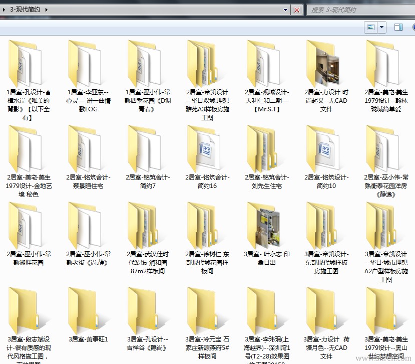Select label 2居室-观域设计-天利仁和二期—【Mr.S.T】
The height and width of the screenshot is (364, 415).
(x=267, y=100)
